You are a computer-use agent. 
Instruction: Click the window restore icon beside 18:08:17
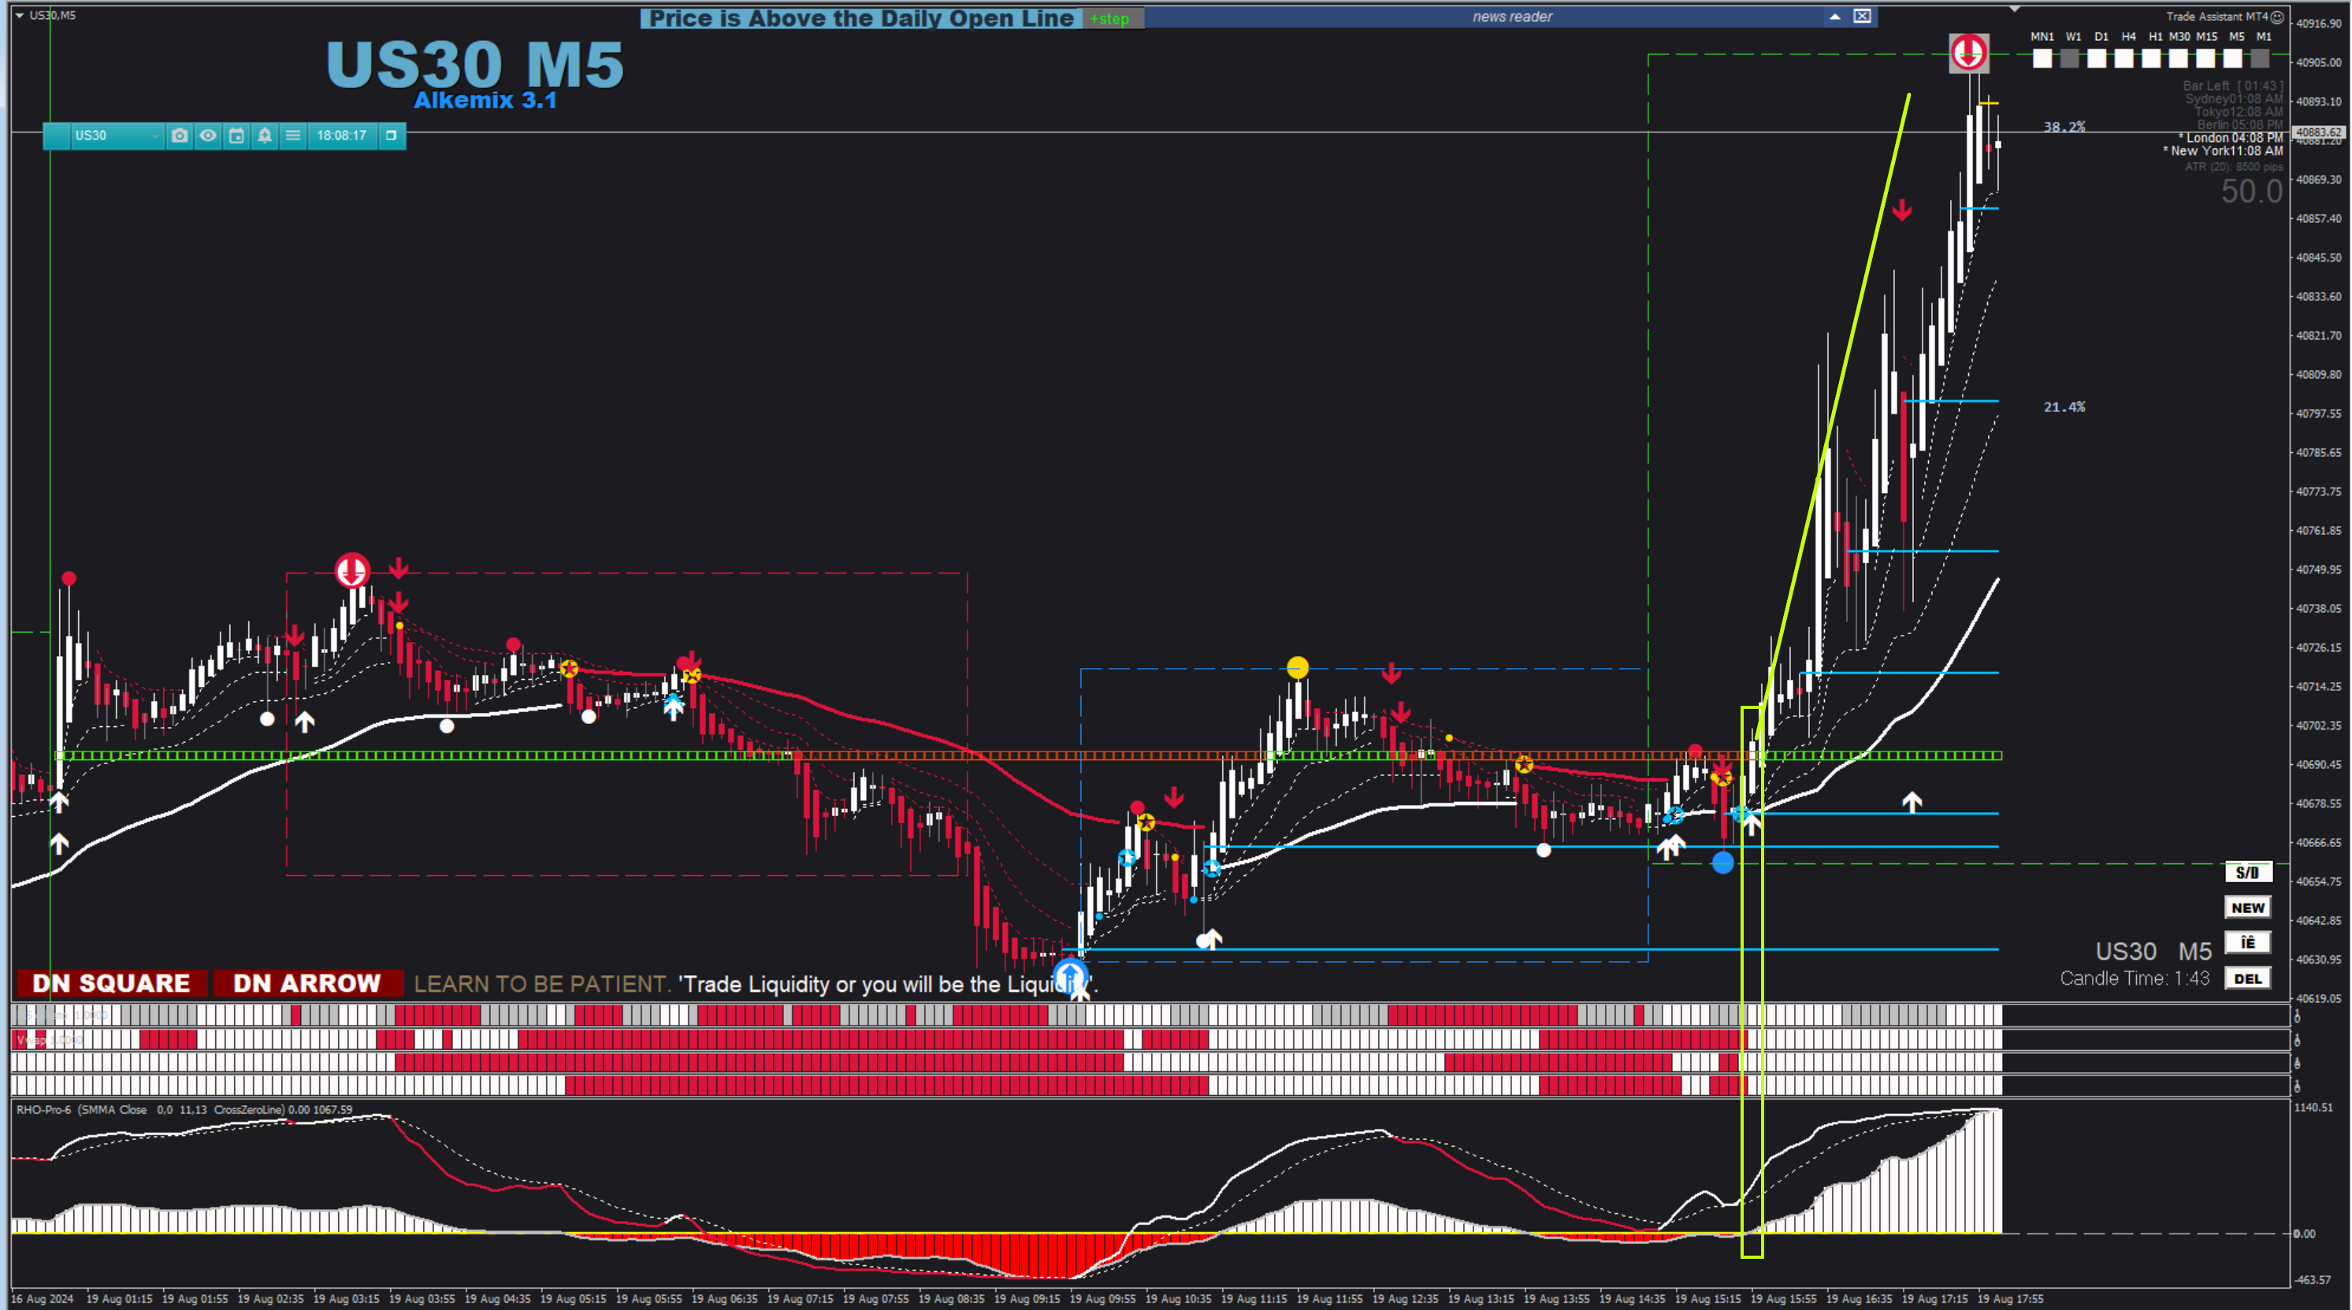(392, 135)
